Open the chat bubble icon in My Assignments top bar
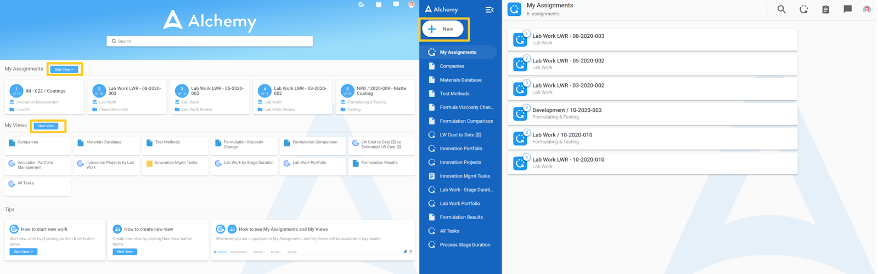Screen dimensions: 878x274 847,9
